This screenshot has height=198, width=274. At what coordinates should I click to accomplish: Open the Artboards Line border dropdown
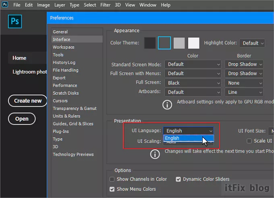coord(244,92)
